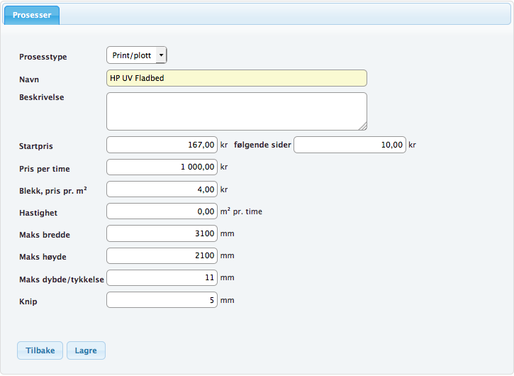
Task: Click the følgende sider label text
Action: click(x=262, y=145)
